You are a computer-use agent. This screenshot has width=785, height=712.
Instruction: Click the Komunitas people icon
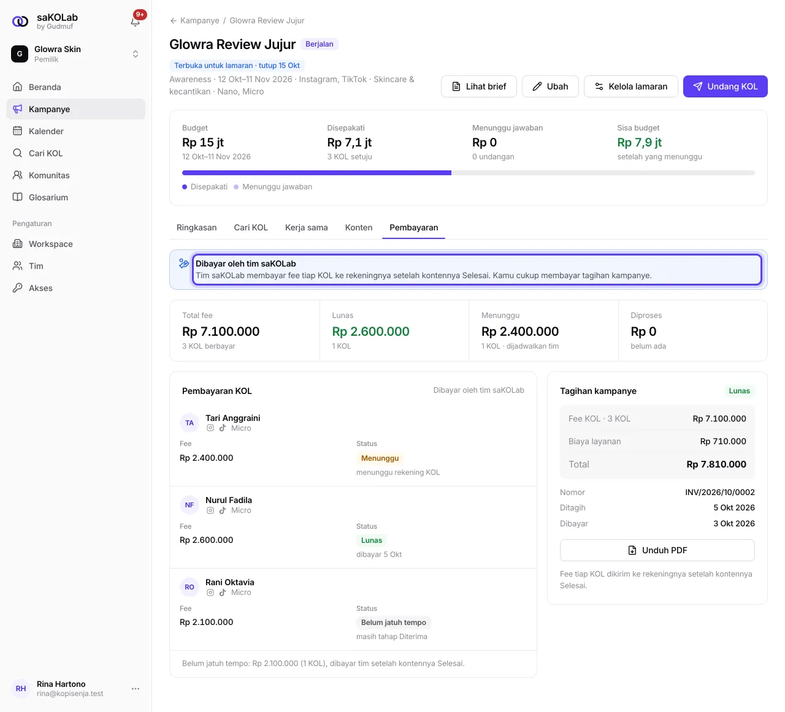pos(18,175)
